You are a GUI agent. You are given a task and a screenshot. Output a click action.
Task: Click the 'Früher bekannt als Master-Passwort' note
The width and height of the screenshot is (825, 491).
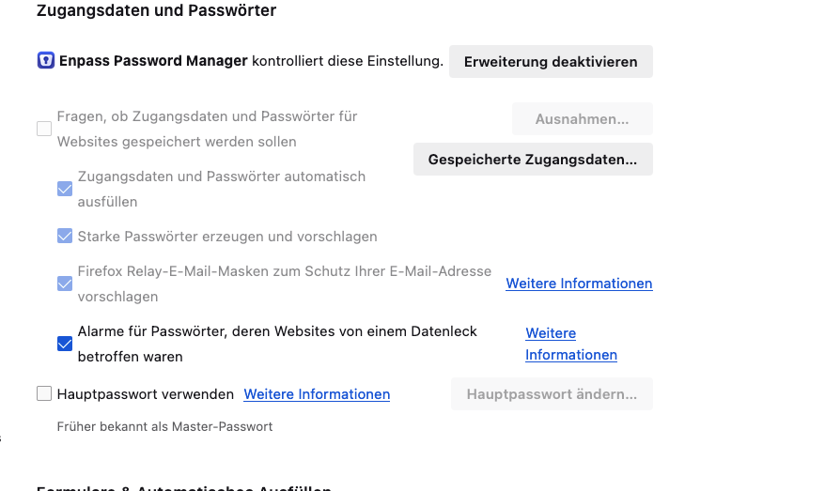[164, 426]
